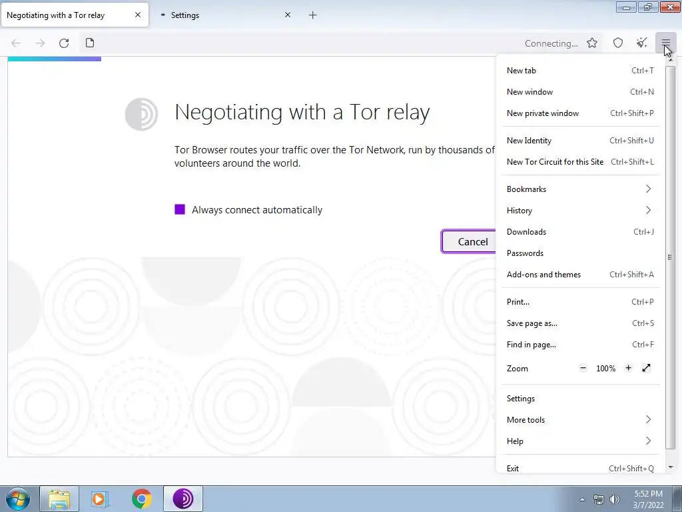Close the Negotiating with a Tor relay tab

click(138, 15)
